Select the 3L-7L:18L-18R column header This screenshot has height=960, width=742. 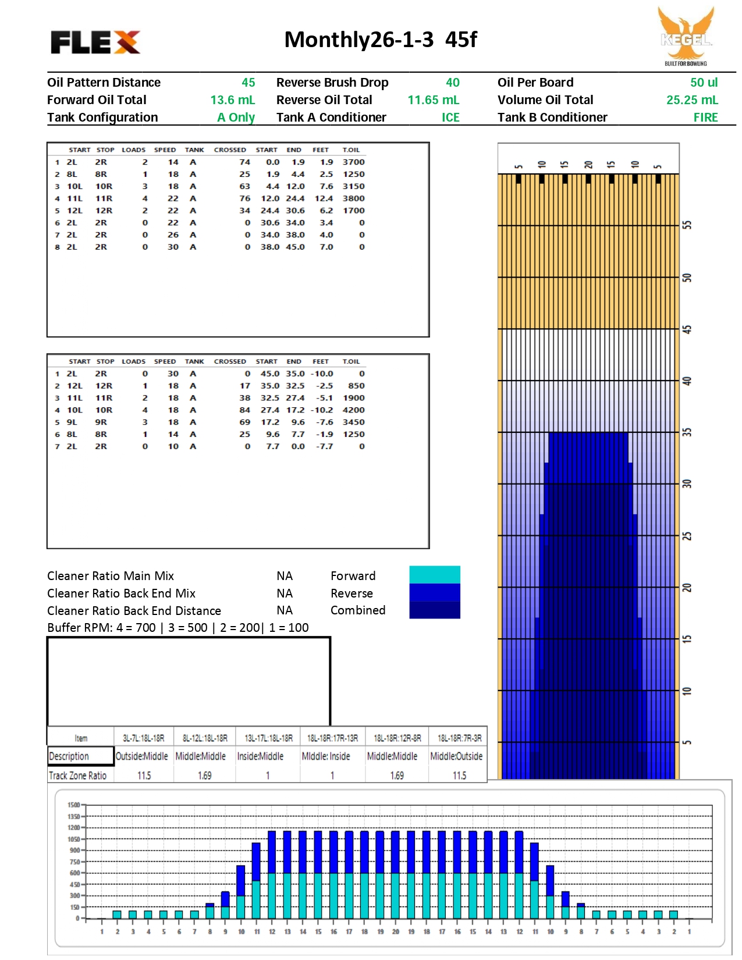[144, 738]
